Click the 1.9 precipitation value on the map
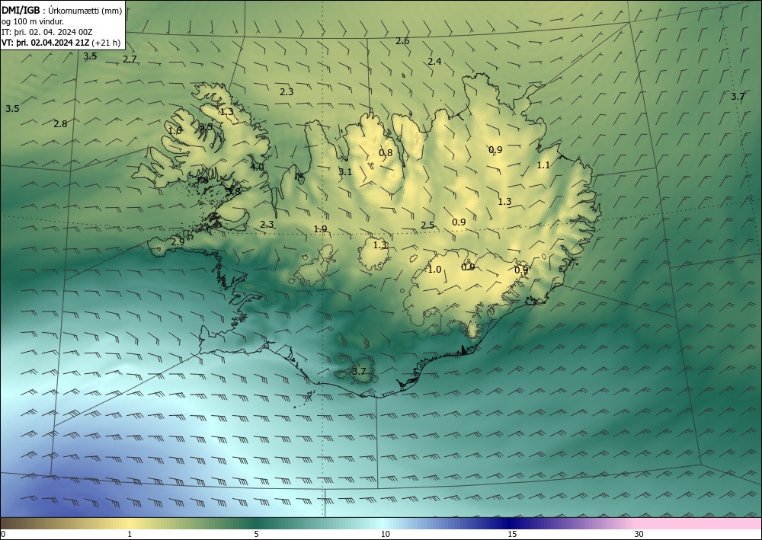This screenshot has height=540, width=762. pyautogui.click(x=320, y=229)
